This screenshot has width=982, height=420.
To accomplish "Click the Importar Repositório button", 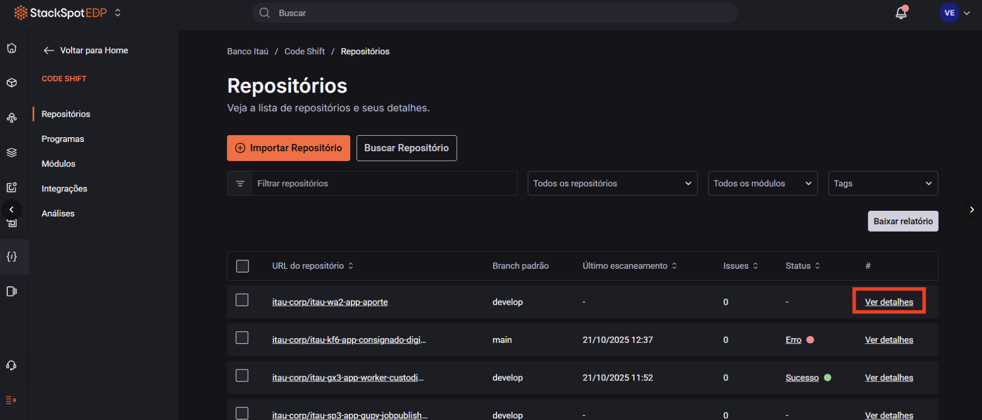I will pyautogui.click(x=288, y=148).
